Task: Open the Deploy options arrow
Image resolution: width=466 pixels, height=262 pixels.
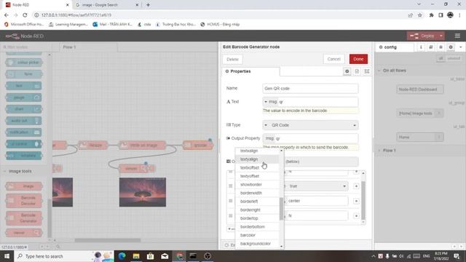Action: (x=441, y=36)
